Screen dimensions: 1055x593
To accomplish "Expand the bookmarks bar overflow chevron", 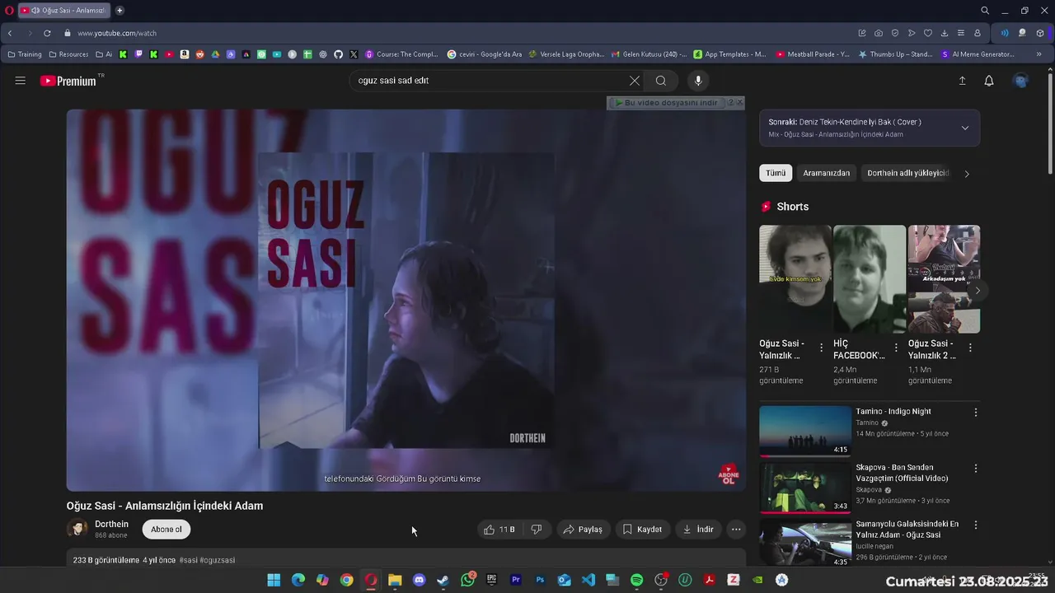I will pos(1039,54).
